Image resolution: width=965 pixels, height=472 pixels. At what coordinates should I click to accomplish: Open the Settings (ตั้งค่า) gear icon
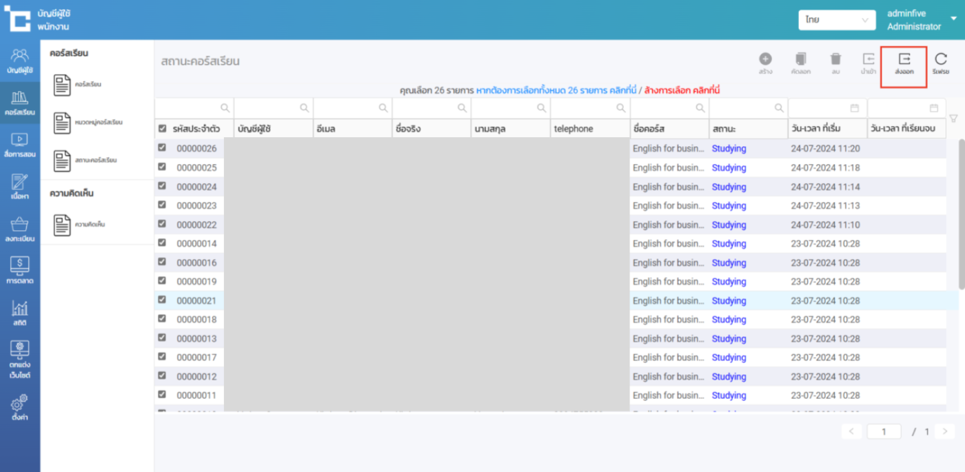coord(20,407)
